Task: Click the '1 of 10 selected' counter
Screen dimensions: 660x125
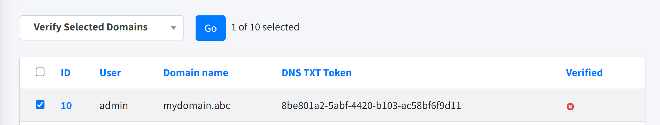Action: [x=265, y=27]
